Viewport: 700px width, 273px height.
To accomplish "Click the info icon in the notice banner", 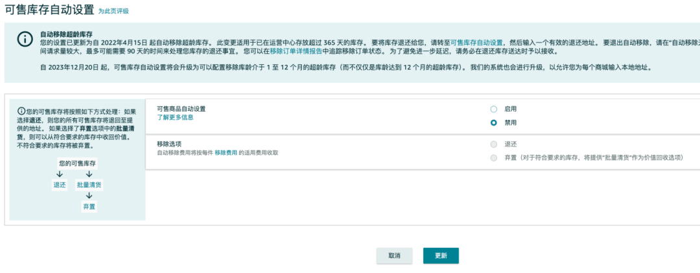I will (x=25, y=38).
